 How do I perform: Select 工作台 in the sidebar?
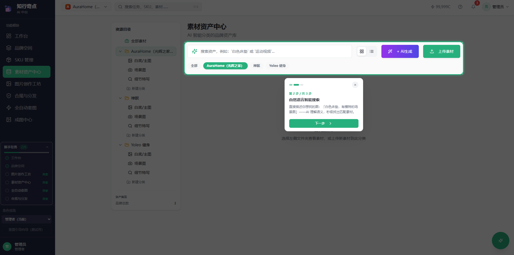(20, 36)
